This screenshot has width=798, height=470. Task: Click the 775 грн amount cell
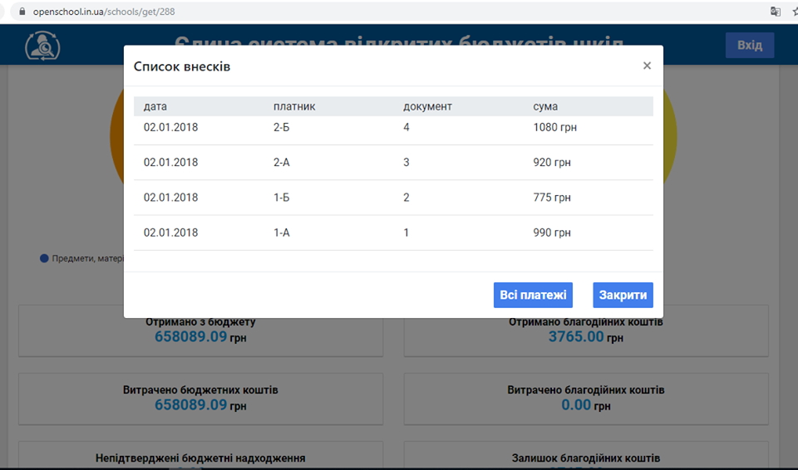pyautogui.click(x=552, y=198)
